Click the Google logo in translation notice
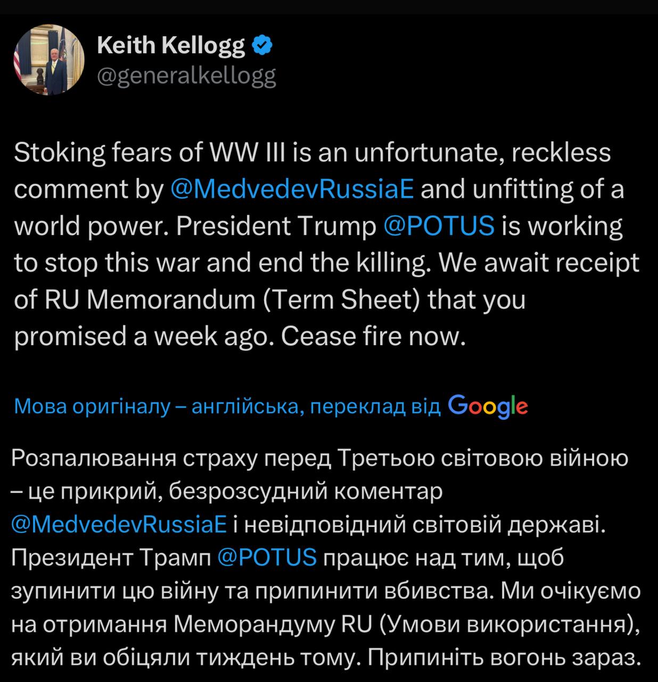 coord(488,407)
